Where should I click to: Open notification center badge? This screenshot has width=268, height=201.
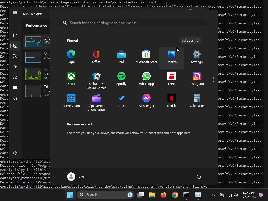[261, 195]
